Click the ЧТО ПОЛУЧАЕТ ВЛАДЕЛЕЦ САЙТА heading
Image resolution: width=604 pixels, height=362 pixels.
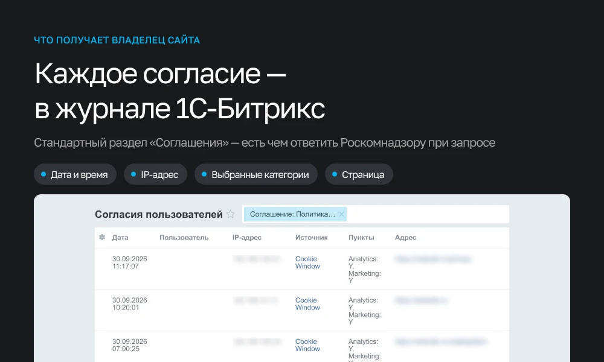(x=117, y=40)
